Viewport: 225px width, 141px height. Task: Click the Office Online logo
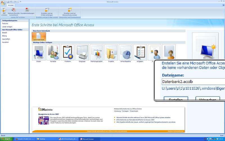45,109
